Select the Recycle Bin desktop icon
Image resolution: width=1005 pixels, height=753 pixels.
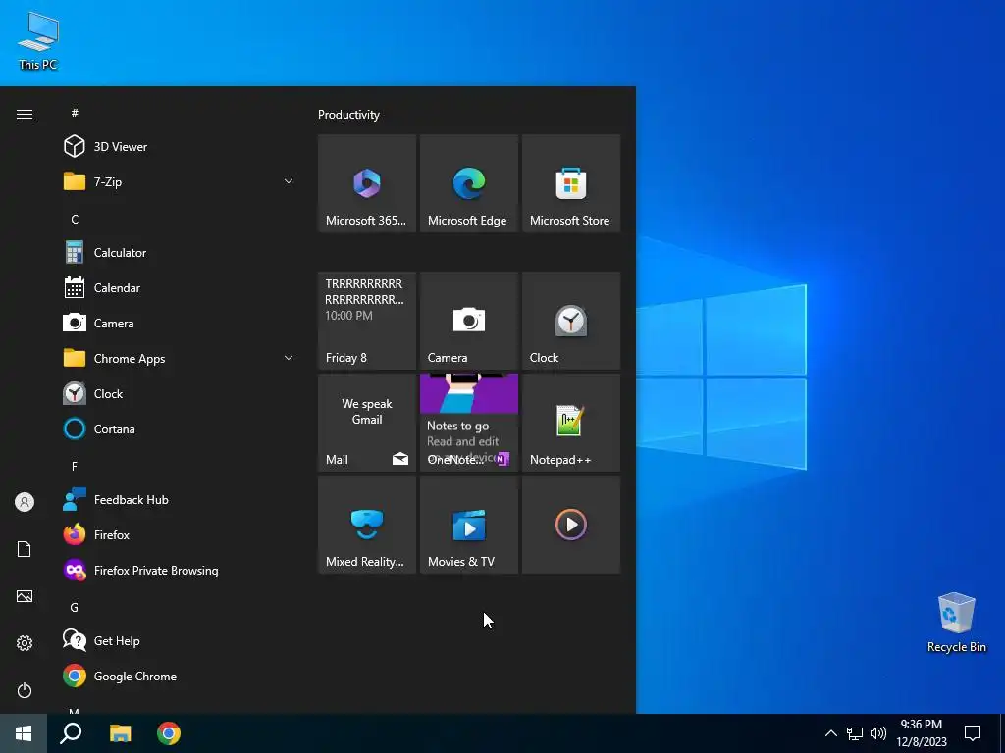(956, 623)
